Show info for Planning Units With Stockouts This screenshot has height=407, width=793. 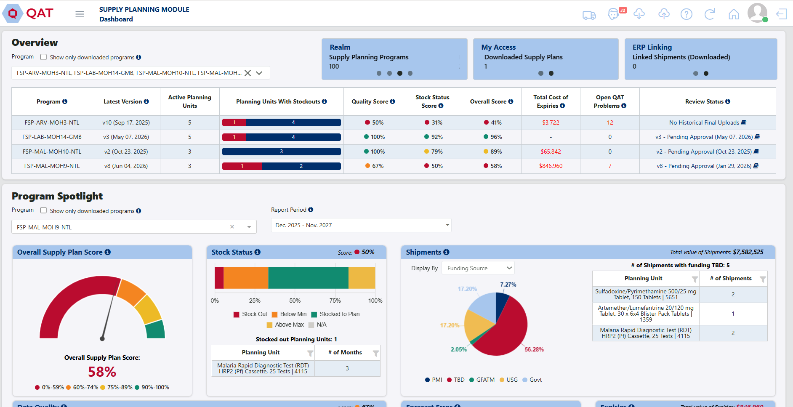pos(325,101)
